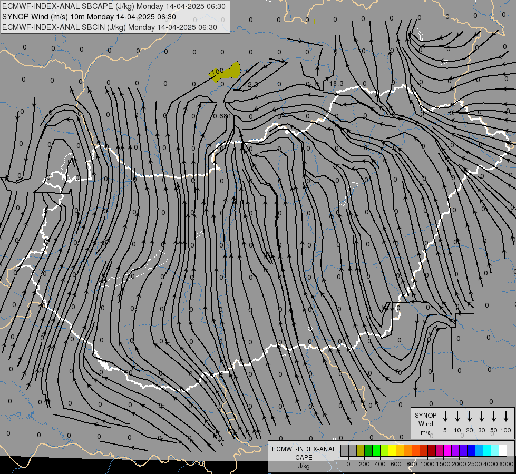Image resolution: width=516 pixels, height=474 pixels.
Task: Click the 30 label in the wind legend
Action: coord(481,430)
